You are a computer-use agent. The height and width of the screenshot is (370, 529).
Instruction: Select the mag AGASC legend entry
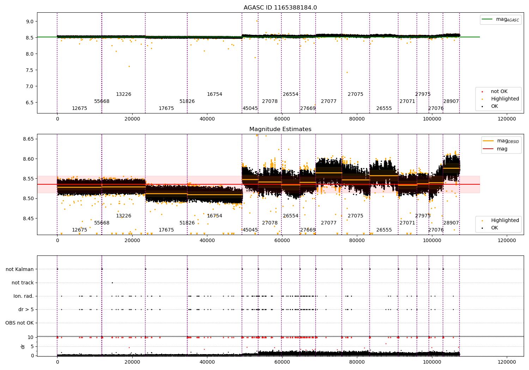(x=500, y=19)
